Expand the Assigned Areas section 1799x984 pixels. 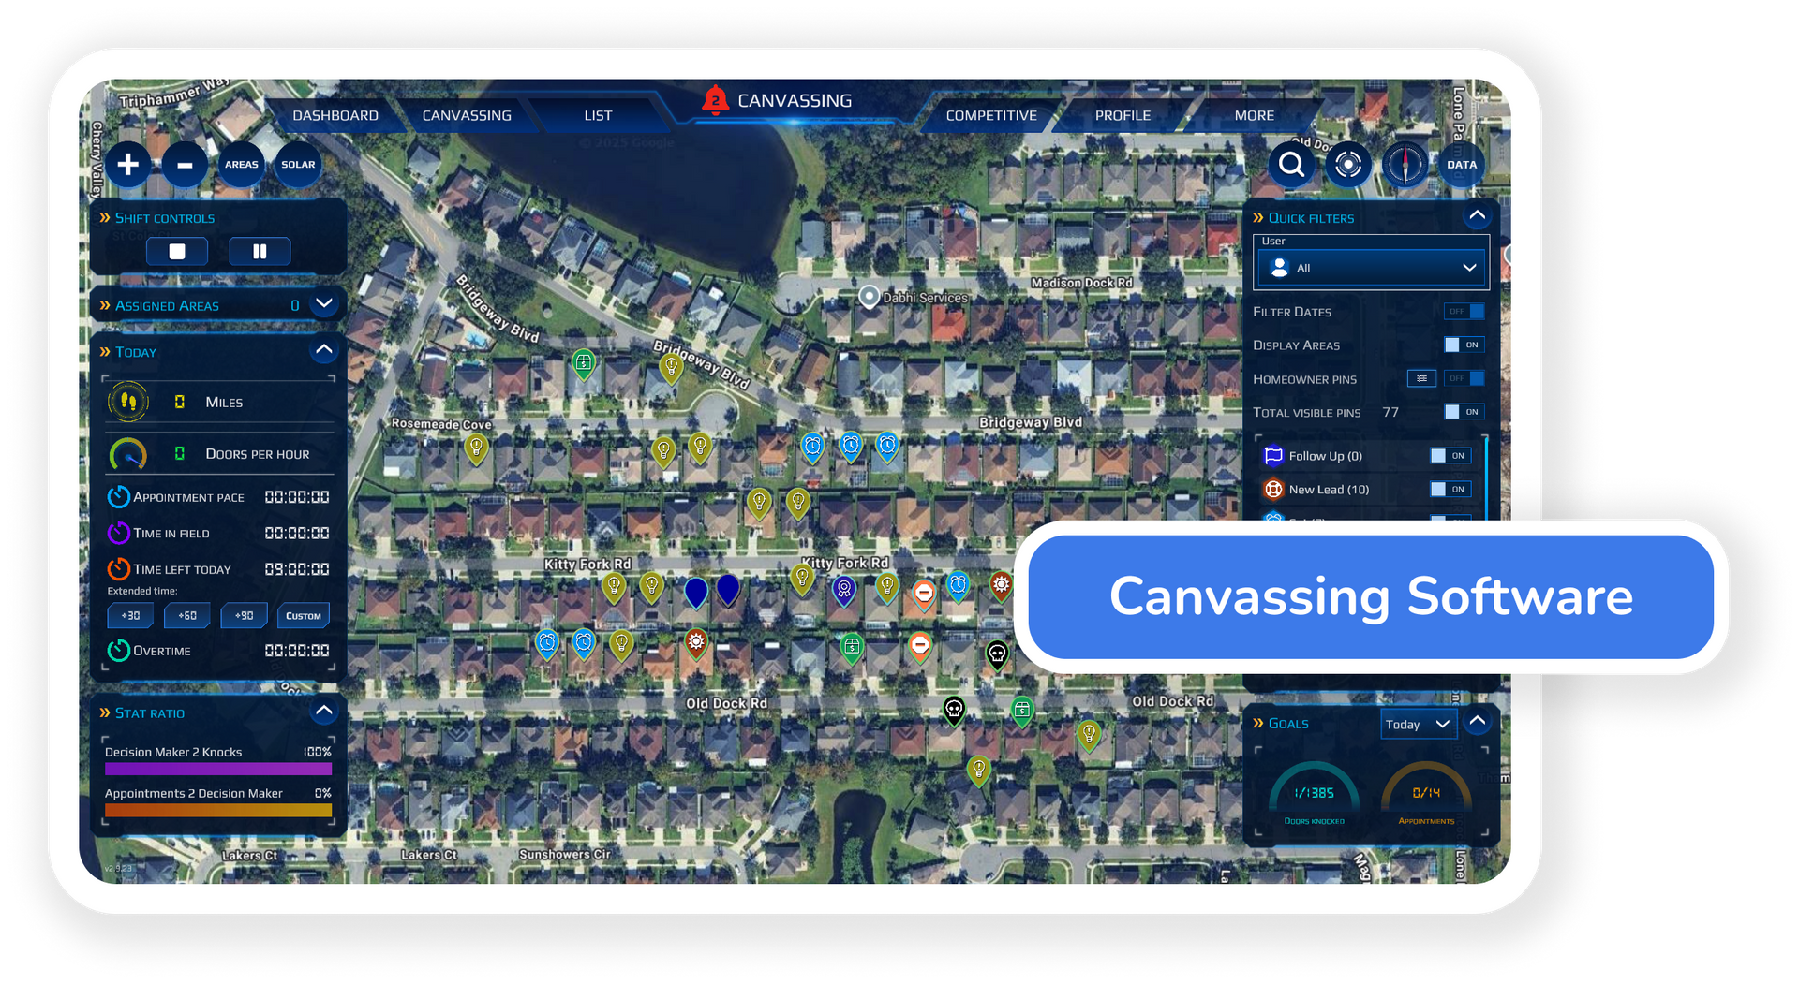pos(323,304)
